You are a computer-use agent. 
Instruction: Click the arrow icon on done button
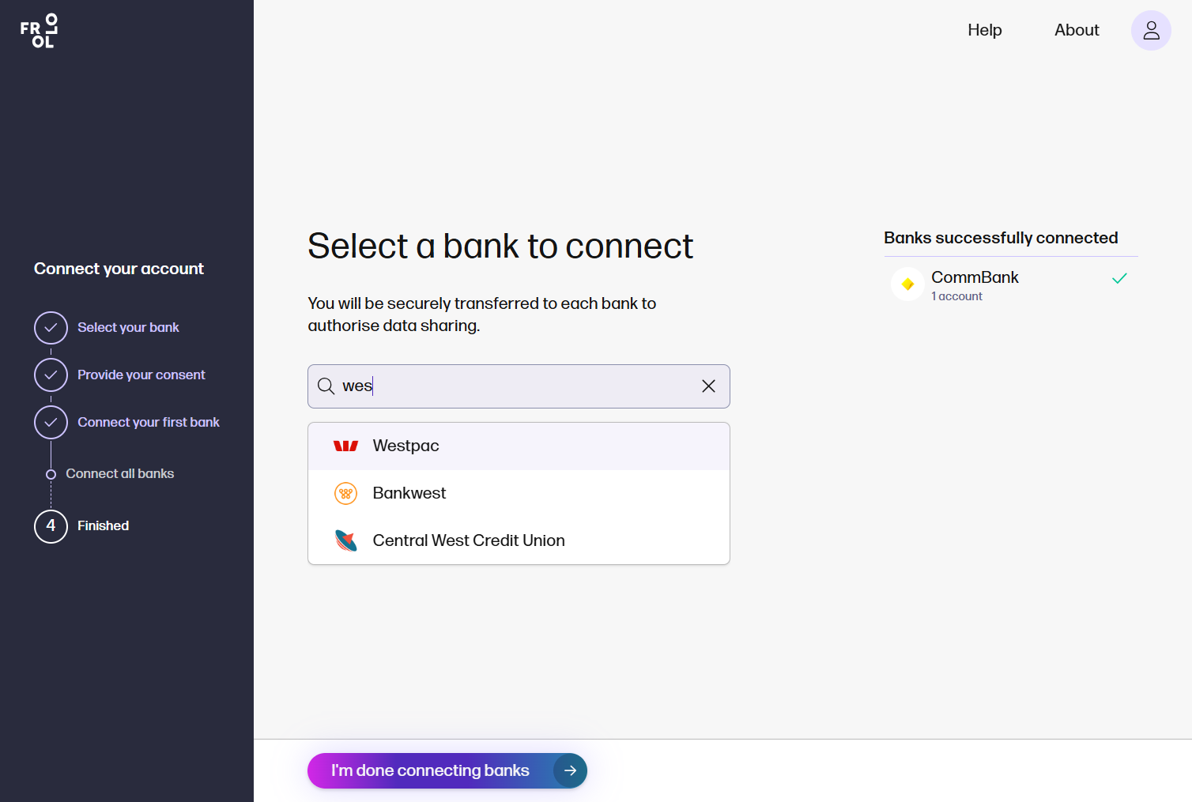[570, 770]
